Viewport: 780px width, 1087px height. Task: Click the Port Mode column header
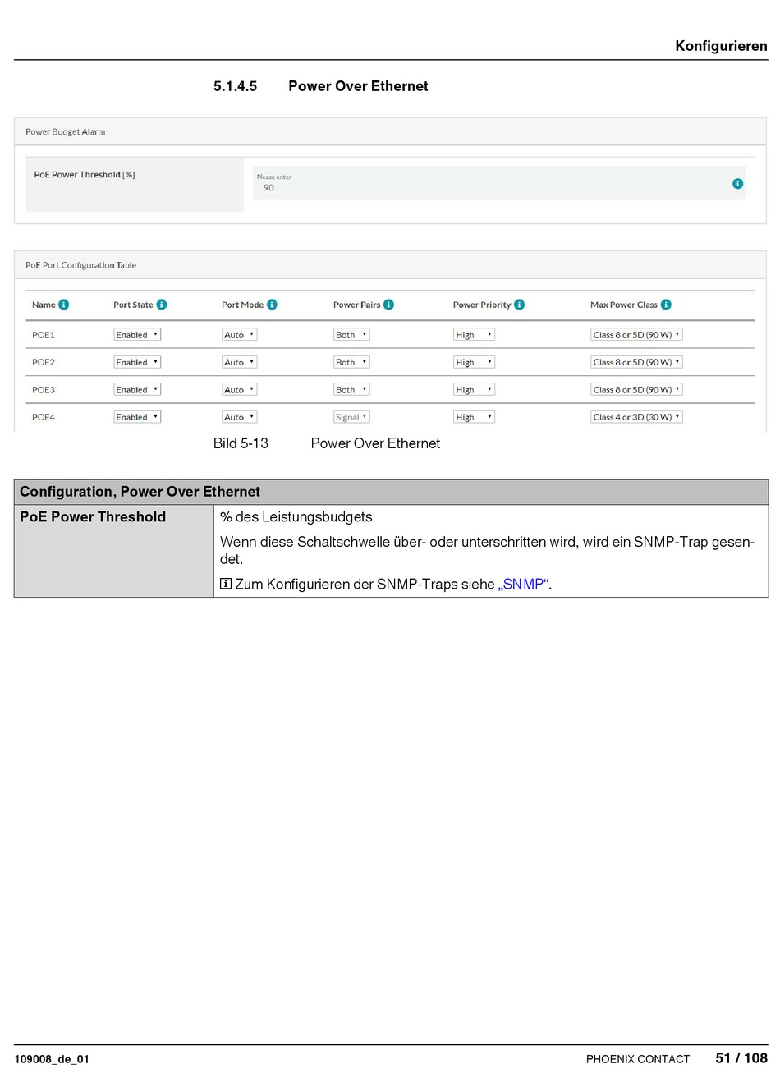coord(243,305)
